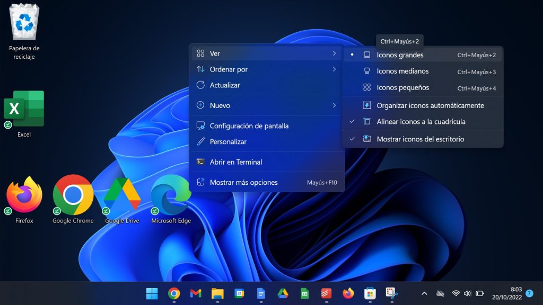Image resolution: width=543 pixels, height=305 pixels.
Task: Open Todoist from the taskbar
Action: (x=326, y=293)
